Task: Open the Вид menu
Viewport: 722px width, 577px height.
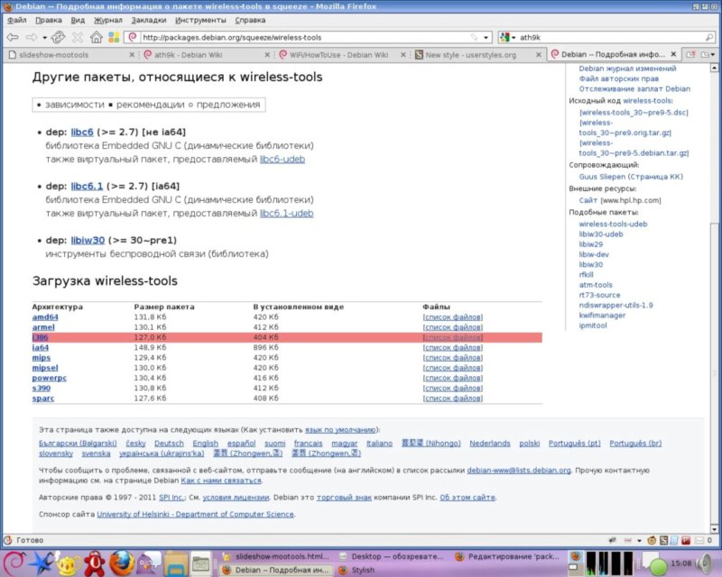Action: (x=78, y=20)
